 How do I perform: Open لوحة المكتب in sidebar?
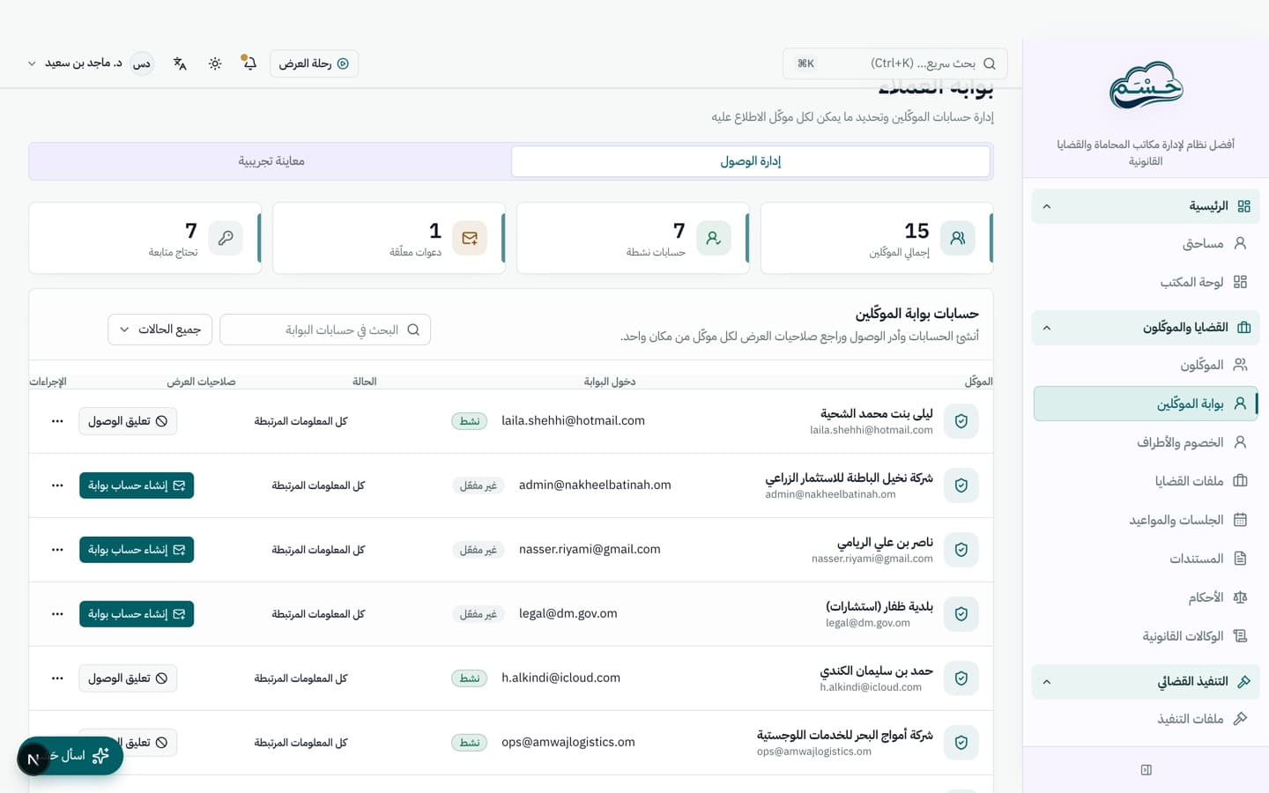click(x=1146, y=282)
